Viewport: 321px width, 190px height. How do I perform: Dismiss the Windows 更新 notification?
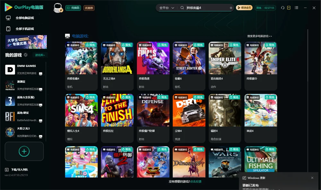312,178
